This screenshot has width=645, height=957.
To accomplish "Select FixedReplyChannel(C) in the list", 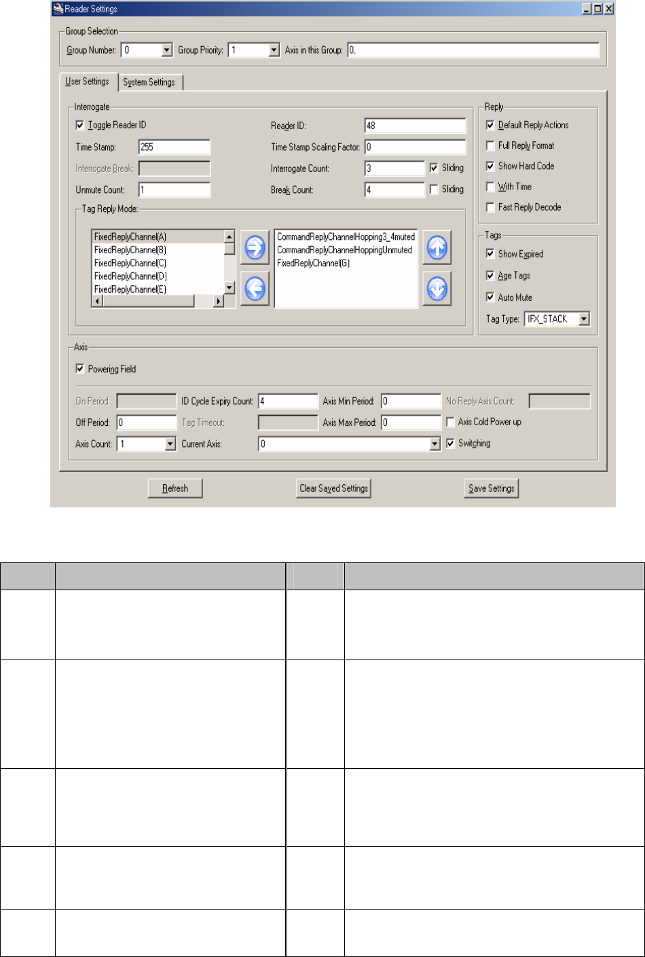I will (158, 263).
